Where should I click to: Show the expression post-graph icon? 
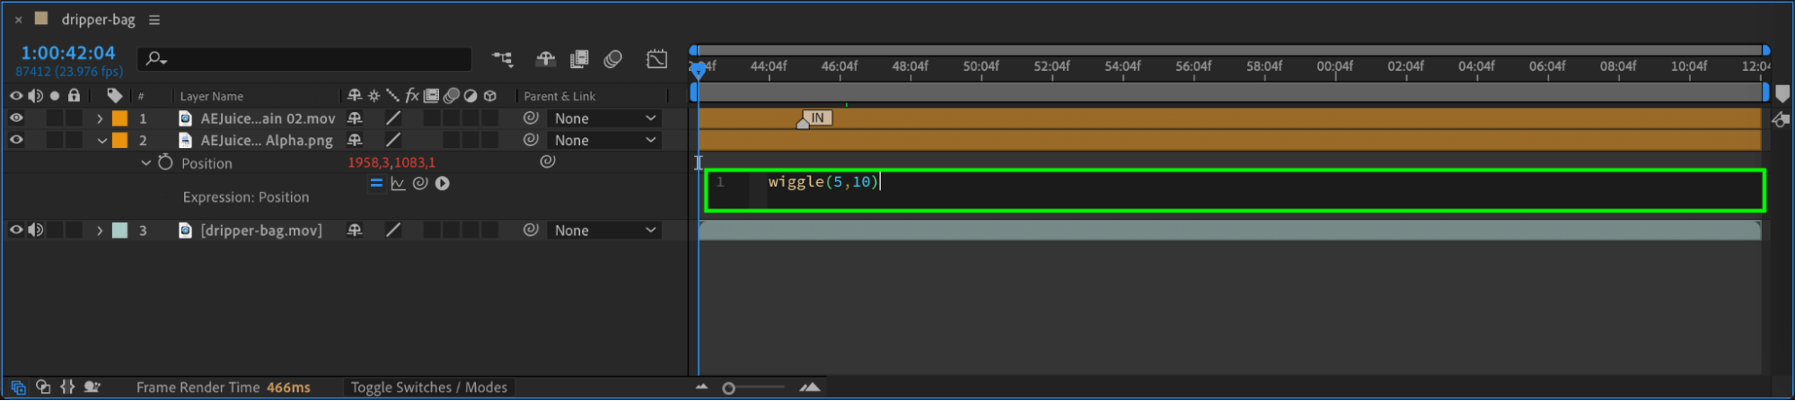pos(398,183)
